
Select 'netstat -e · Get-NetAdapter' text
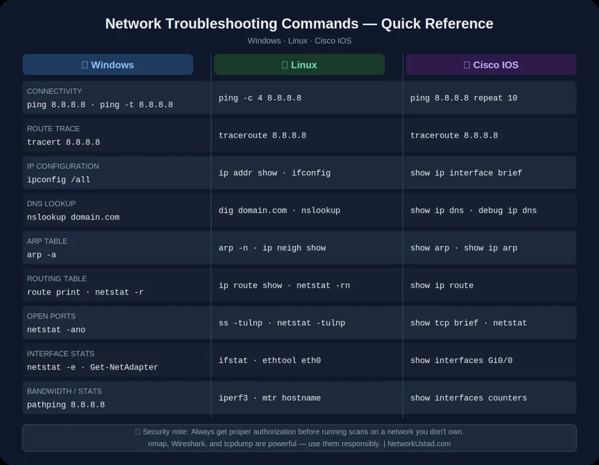pos(92,367)
